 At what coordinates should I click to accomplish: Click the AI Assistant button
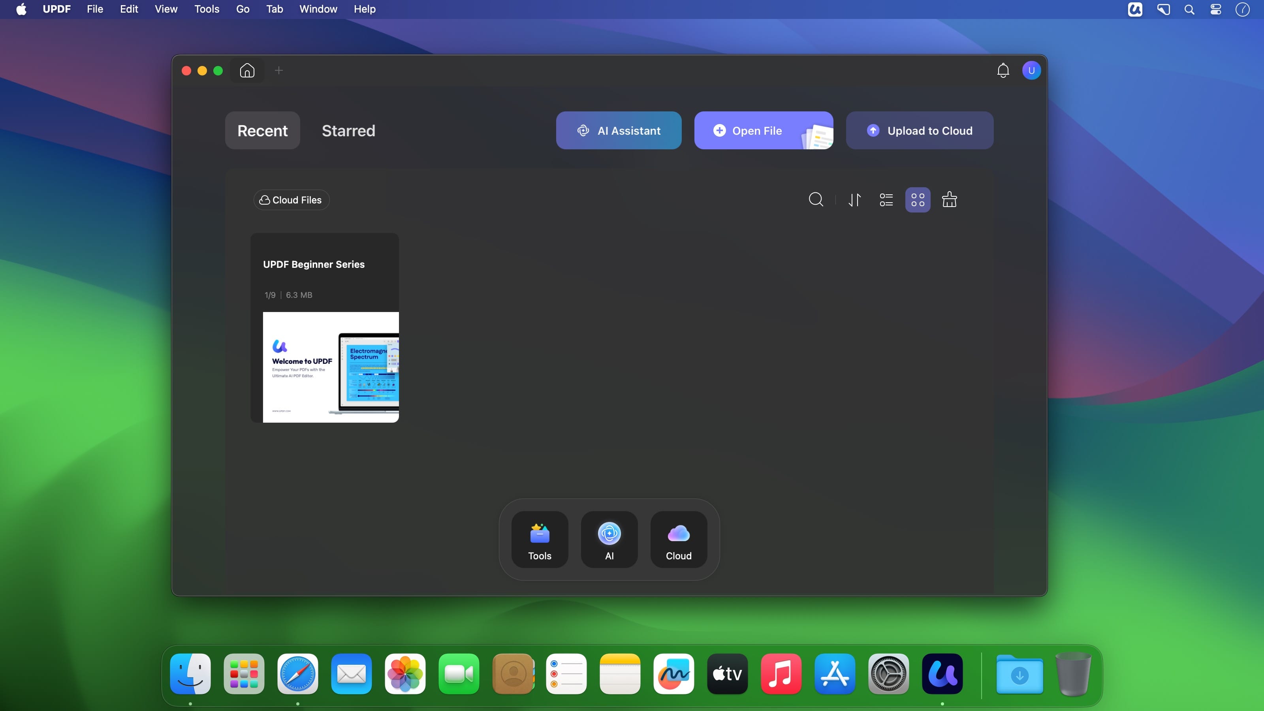[x=618, y=130]
